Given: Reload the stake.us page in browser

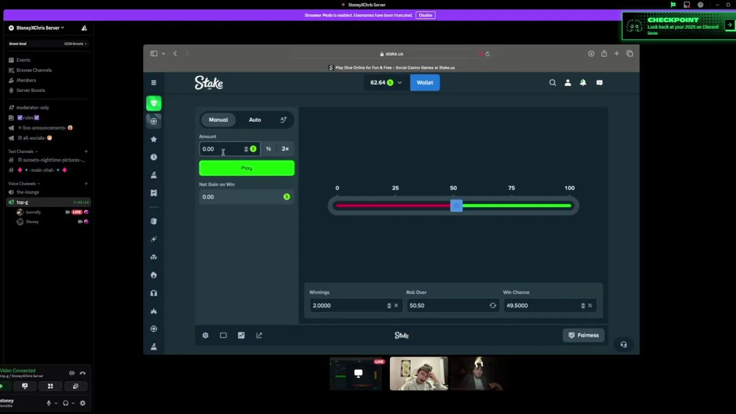Looking at the screenshot, I should (487, 53).
